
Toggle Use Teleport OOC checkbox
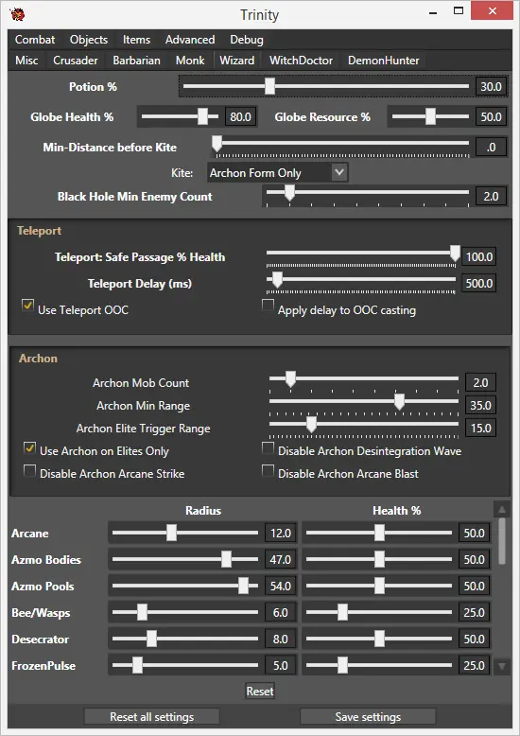coord(27,306)
